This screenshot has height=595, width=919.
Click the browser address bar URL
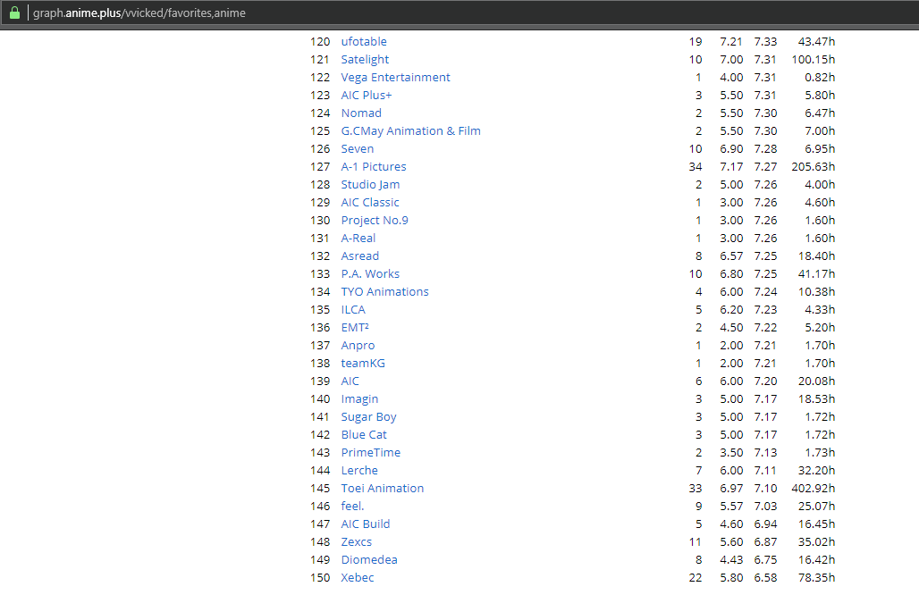point(139,13)
